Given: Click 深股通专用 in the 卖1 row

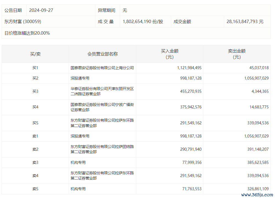Looking at the screenshot, I should pyautogui.click(x=80, y=136).
